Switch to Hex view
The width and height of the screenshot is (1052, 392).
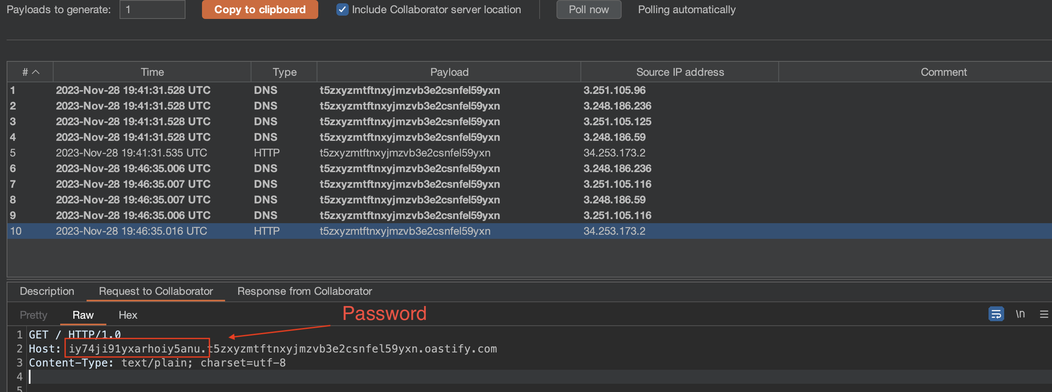(x=128, y=315)
